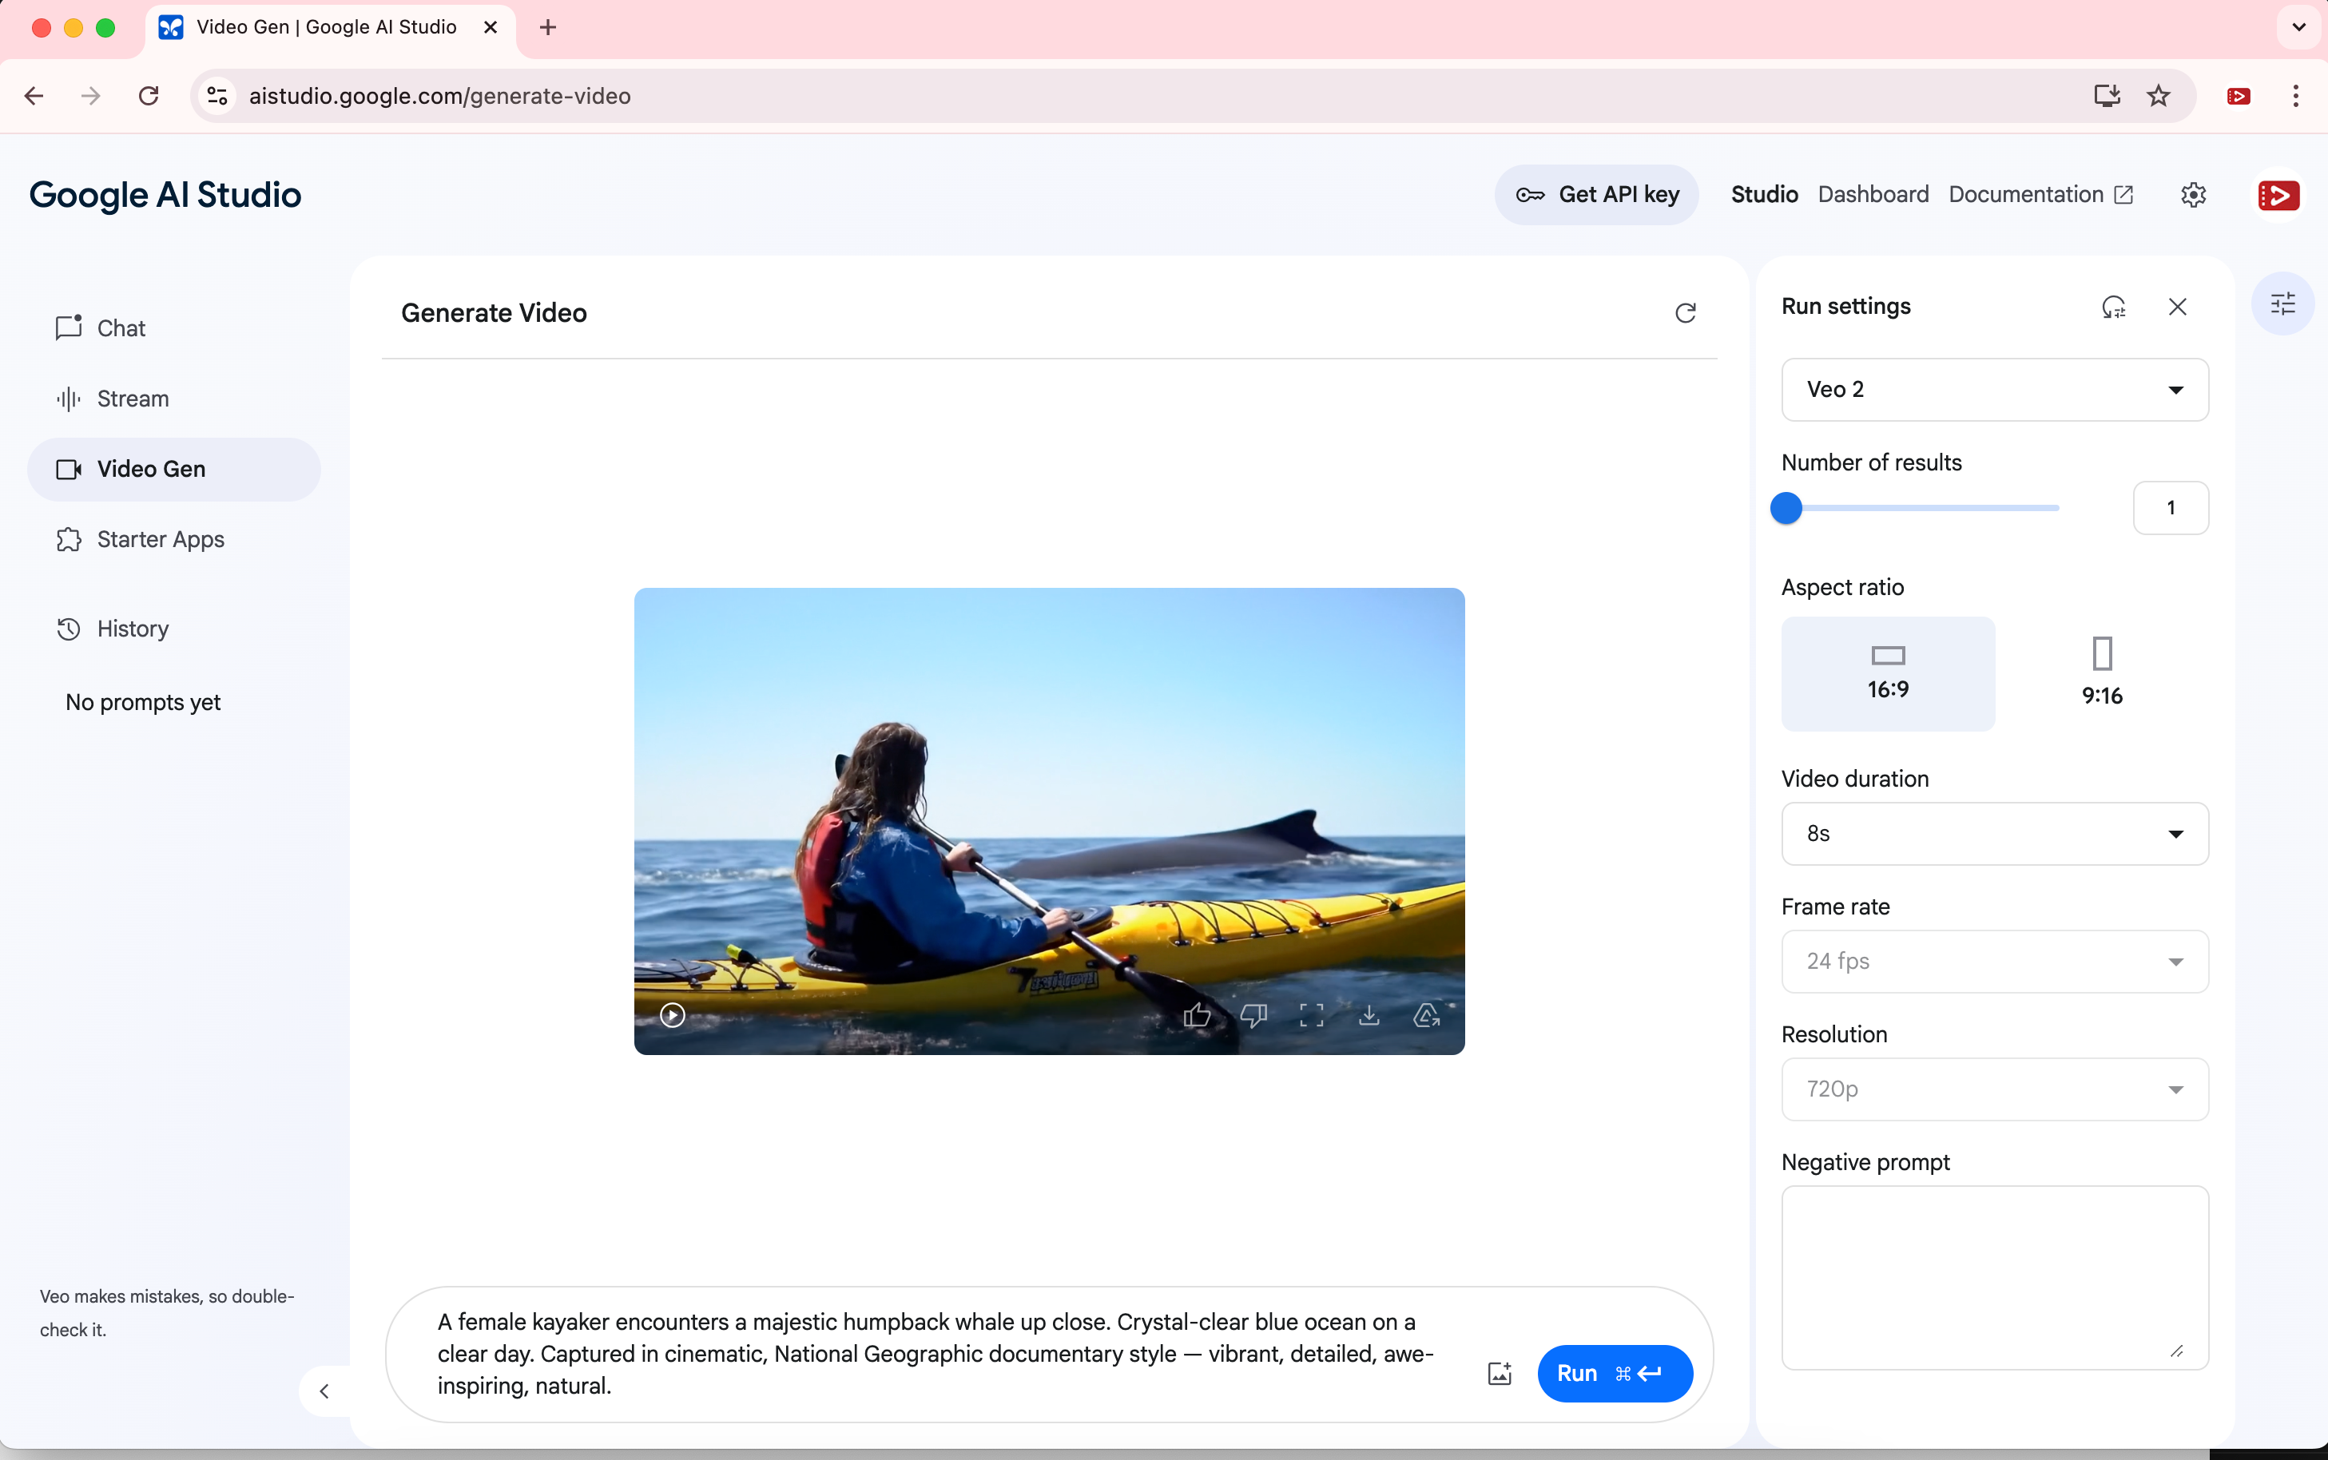2328x1460 pixels.
Task: Open the Chat section
Action: (x=121, y=328)
